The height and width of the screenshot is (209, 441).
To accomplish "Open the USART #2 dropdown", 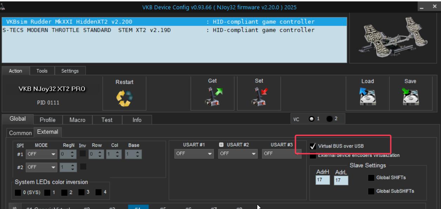I will point(238,154).
